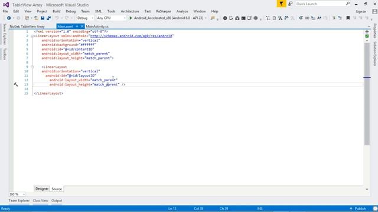Click the green check indicator above scrollbar

click(367, 36)
